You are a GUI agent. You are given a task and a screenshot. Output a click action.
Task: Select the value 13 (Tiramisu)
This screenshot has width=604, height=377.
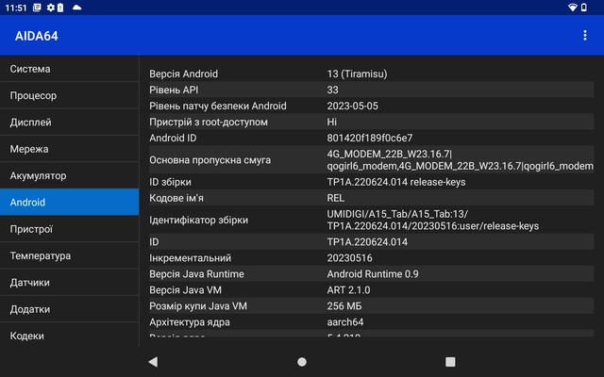[x=357, y=74]
